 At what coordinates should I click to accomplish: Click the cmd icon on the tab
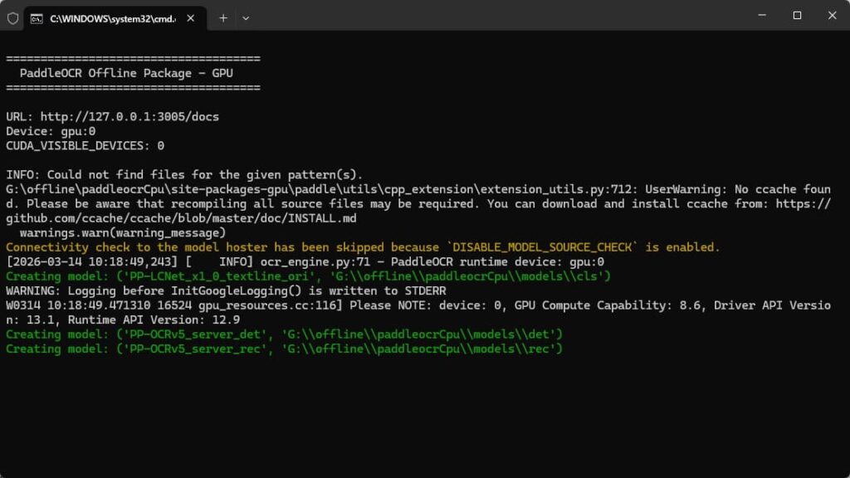[37, 17]
